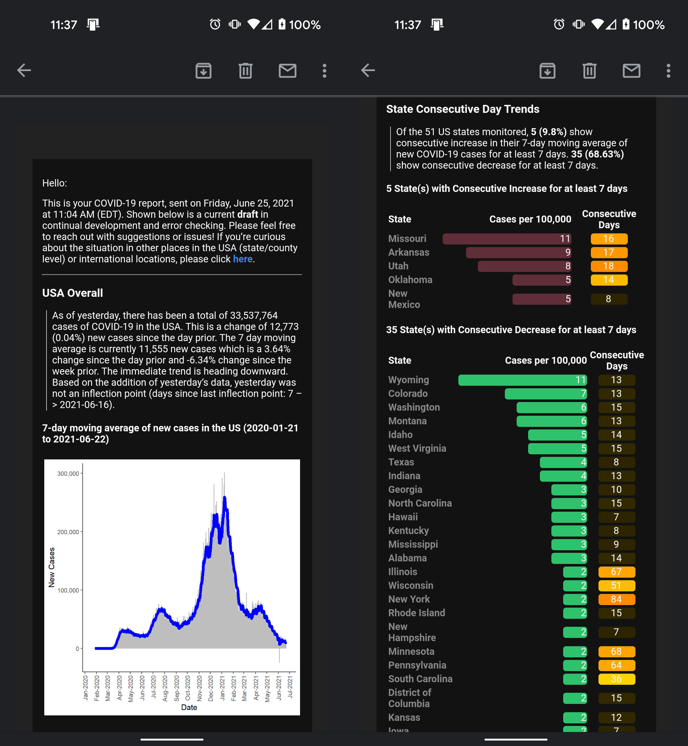Tap the "Consecutive Days" header in increase table
The image size is (688, 746).
(x=609, y=219)
